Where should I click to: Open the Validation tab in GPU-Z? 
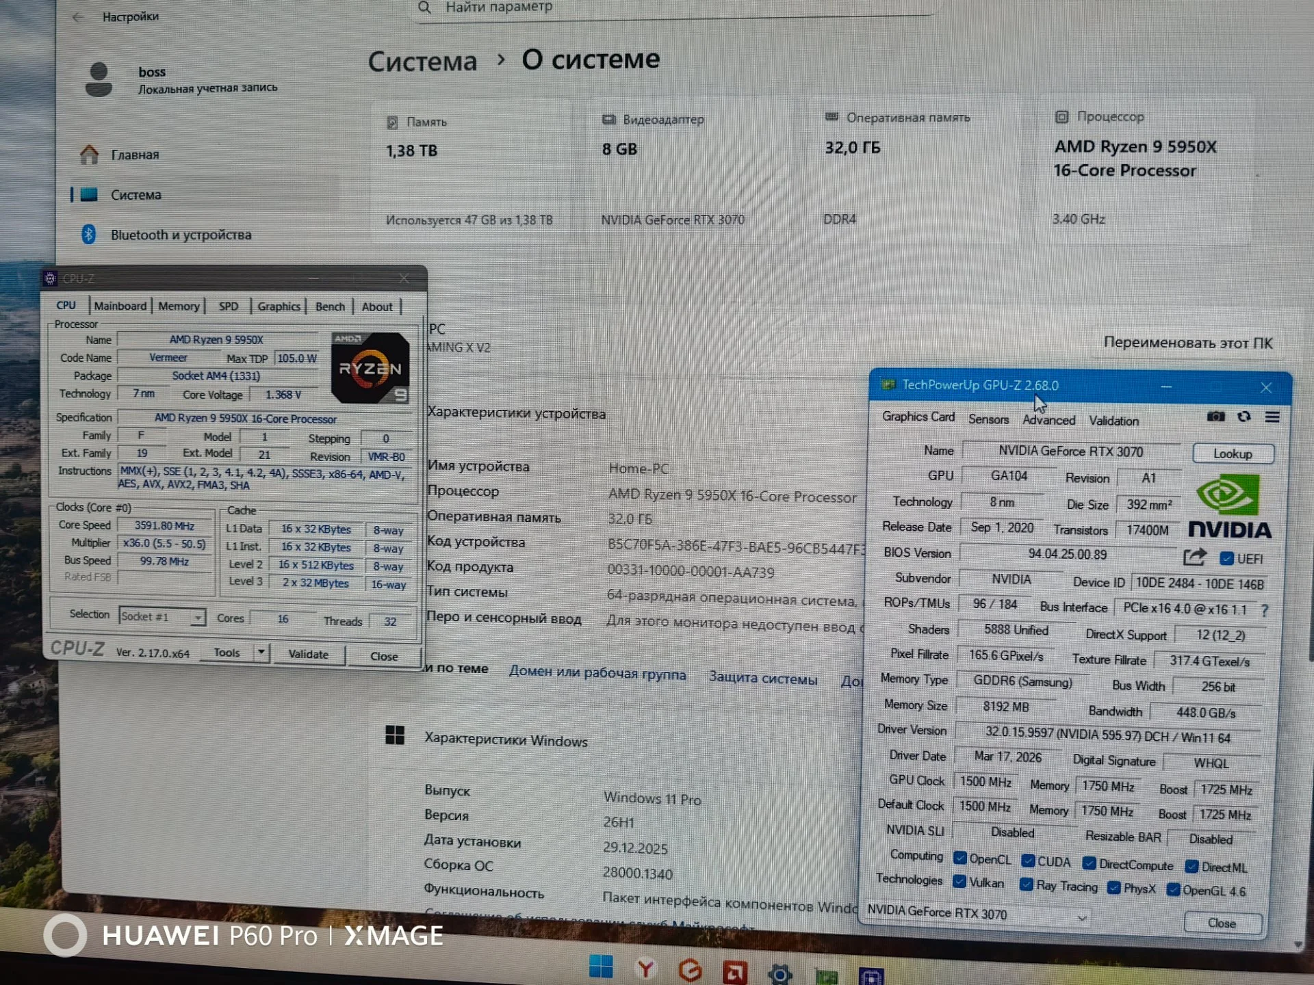tap(1114, 421)
